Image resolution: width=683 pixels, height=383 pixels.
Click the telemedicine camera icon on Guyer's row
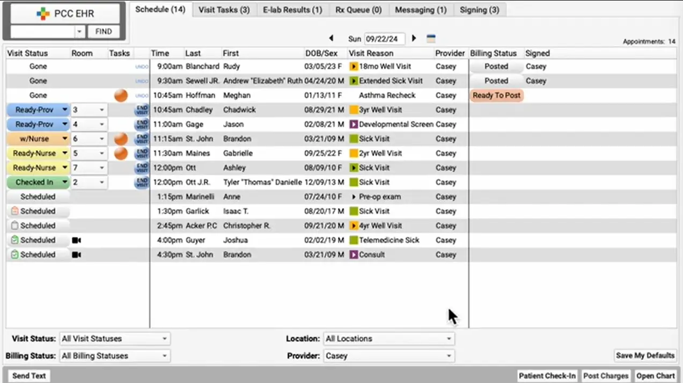point(76,240)
